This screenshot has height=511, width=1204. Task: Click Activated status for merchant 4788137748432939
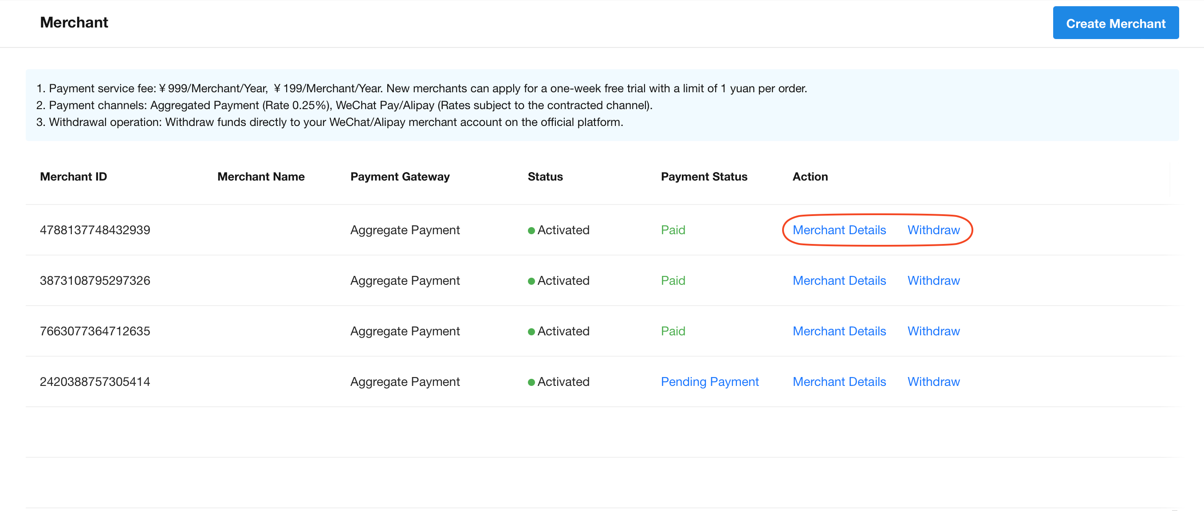coord(559,230)
